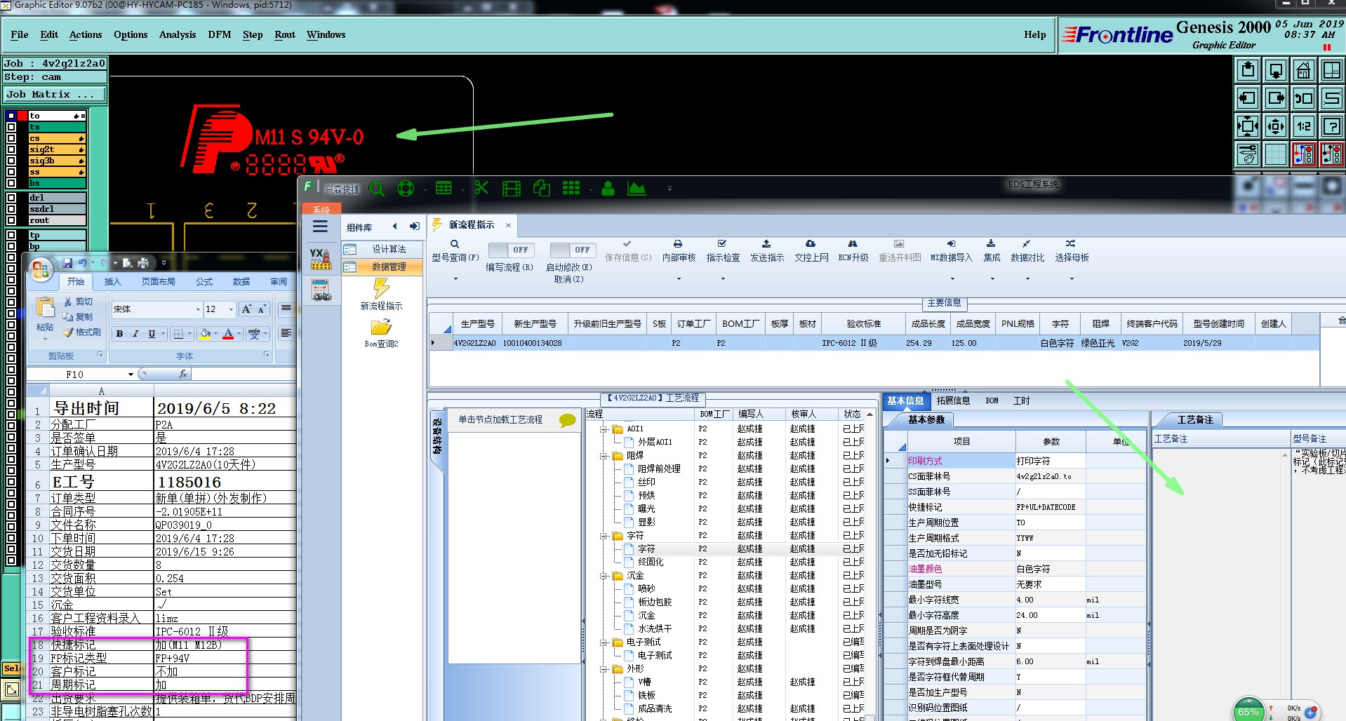Toggle visibility checkbox of layer ts
This screenshot has height=721, width=1346.
11,127
